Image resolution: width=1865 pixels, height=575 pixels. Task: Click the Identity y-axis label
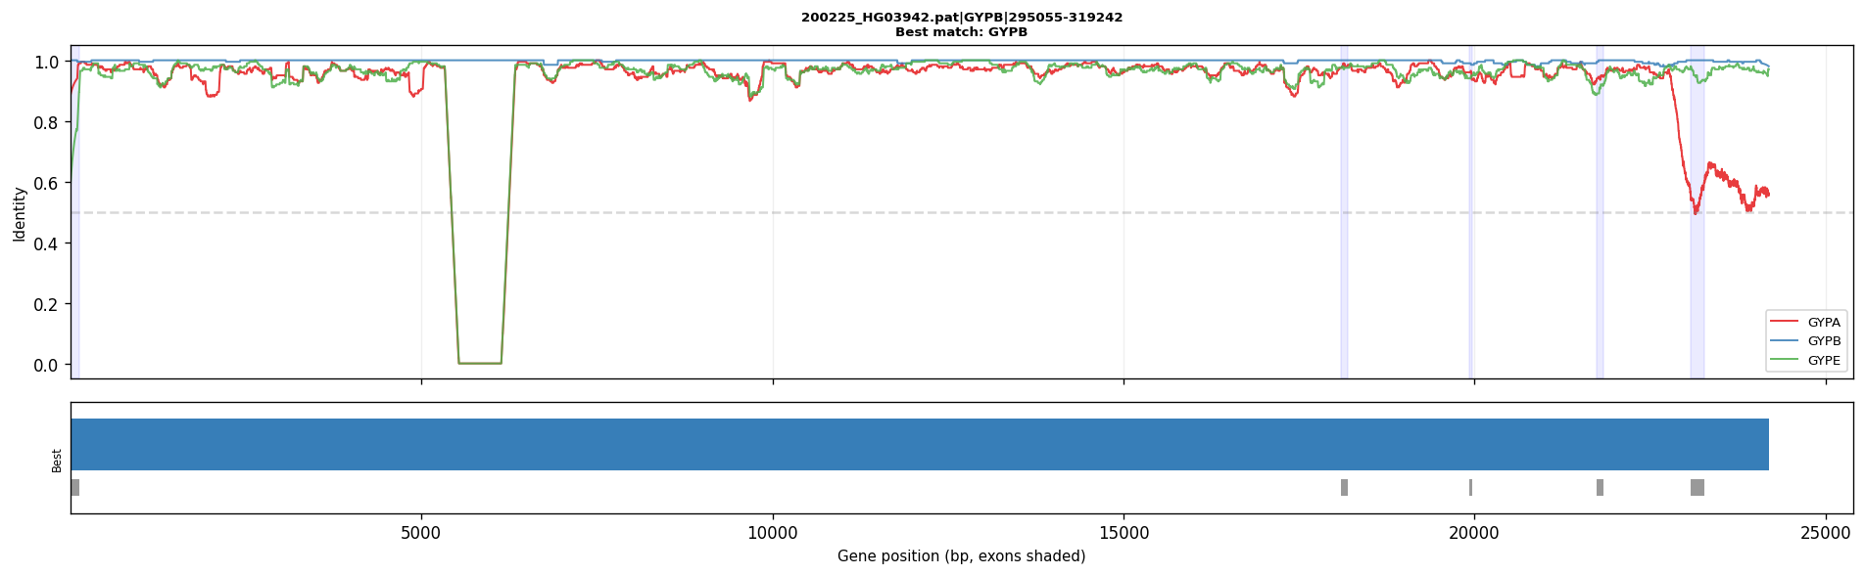(x=19, y=213)
